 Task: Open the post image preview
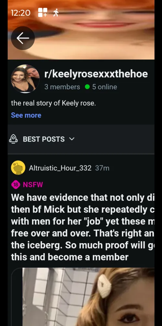[88, 297]
